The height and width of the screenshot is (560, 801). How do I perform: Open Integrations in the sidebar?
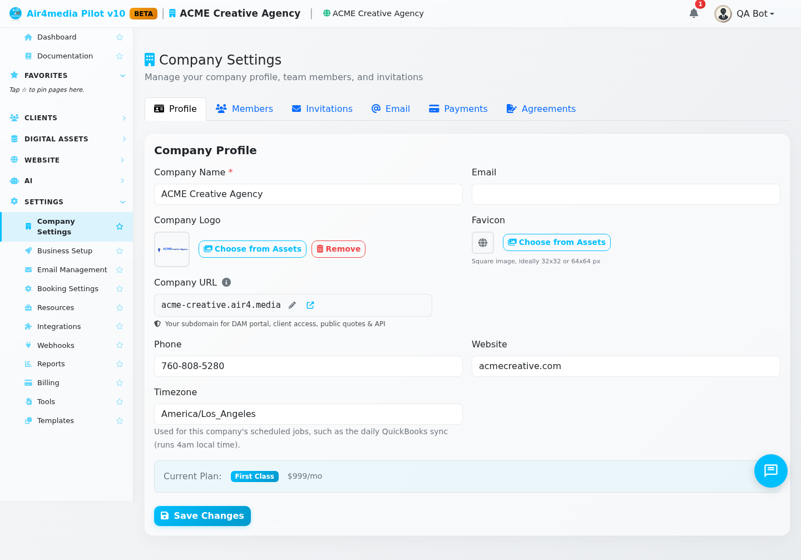59,327
